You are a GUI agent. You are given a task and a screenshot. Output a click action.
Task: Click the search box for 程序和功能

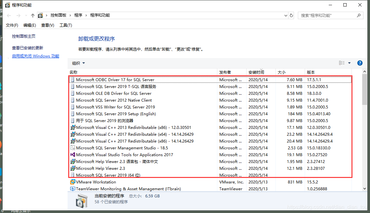330,15
